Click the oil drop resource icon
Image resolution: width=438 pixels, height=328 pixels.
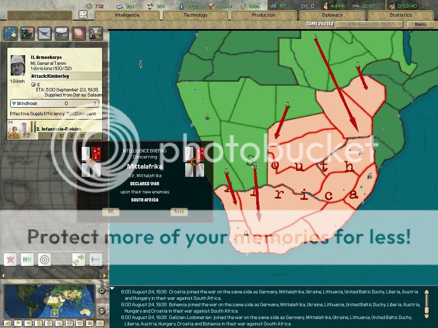182,6
